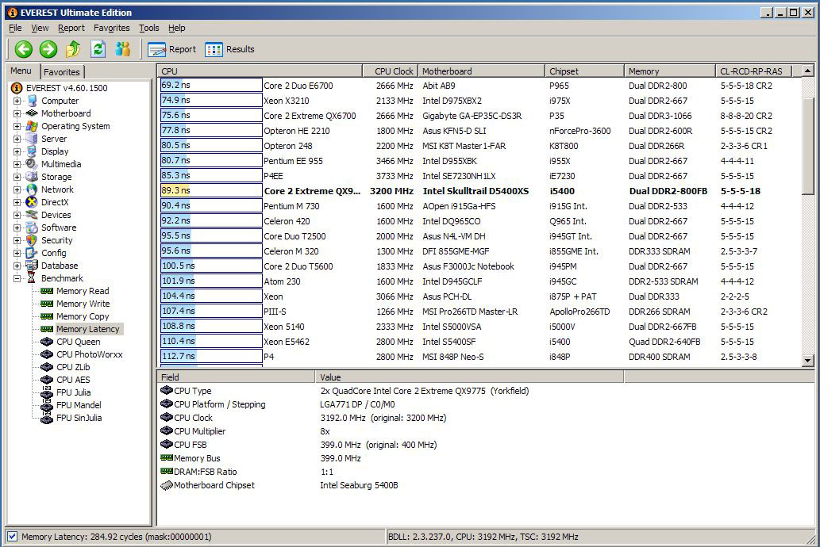The image size is (820, 547).
Task: Collapse the Benchmark tree node
Action: pyautogui.click(x=17, y=278)
